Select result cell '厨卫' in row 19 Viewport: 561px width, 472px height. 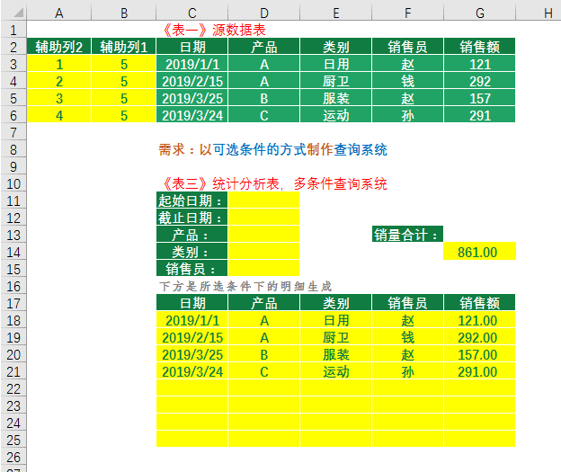(x=336, y=337)
